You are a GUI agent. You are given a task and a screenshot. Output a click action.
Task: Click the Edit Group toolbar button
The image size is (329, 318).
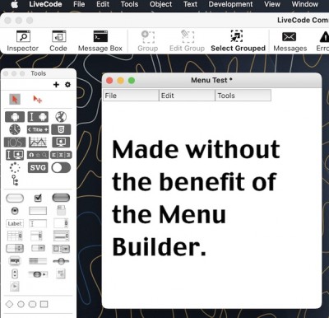(x=187, y=41)
